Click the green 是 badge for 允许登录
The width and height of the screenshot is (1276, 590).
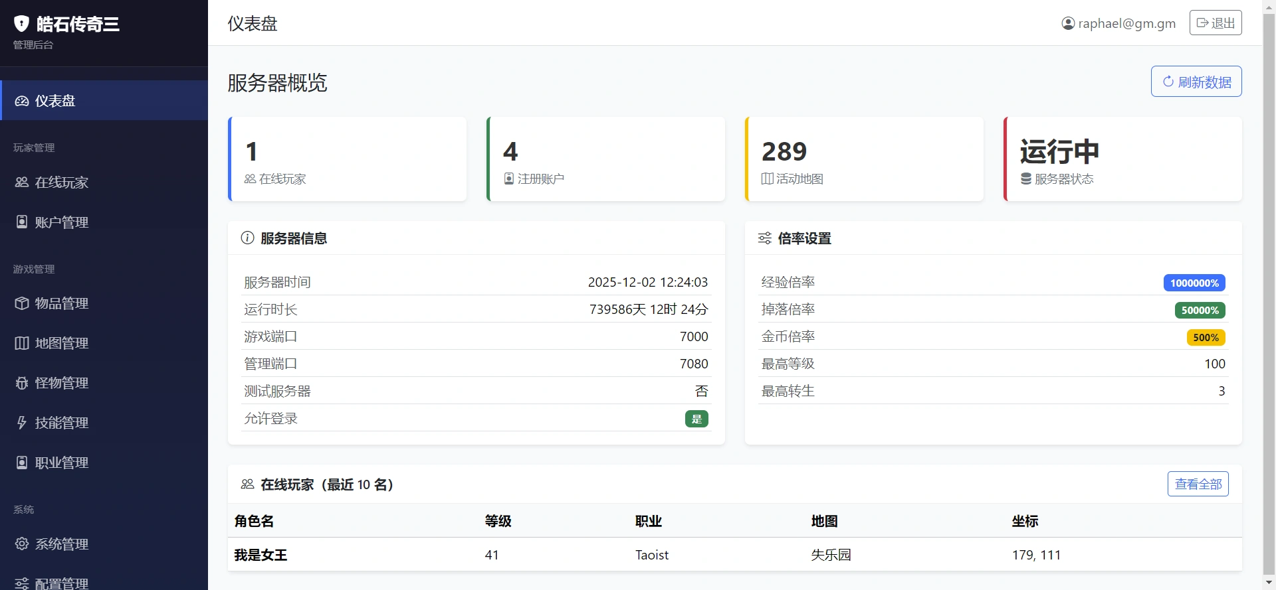696,419
